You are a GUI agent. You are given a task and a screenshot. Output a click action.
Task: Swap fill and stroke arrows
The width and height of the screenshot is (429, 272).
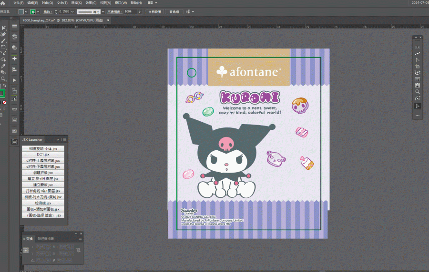4,86
